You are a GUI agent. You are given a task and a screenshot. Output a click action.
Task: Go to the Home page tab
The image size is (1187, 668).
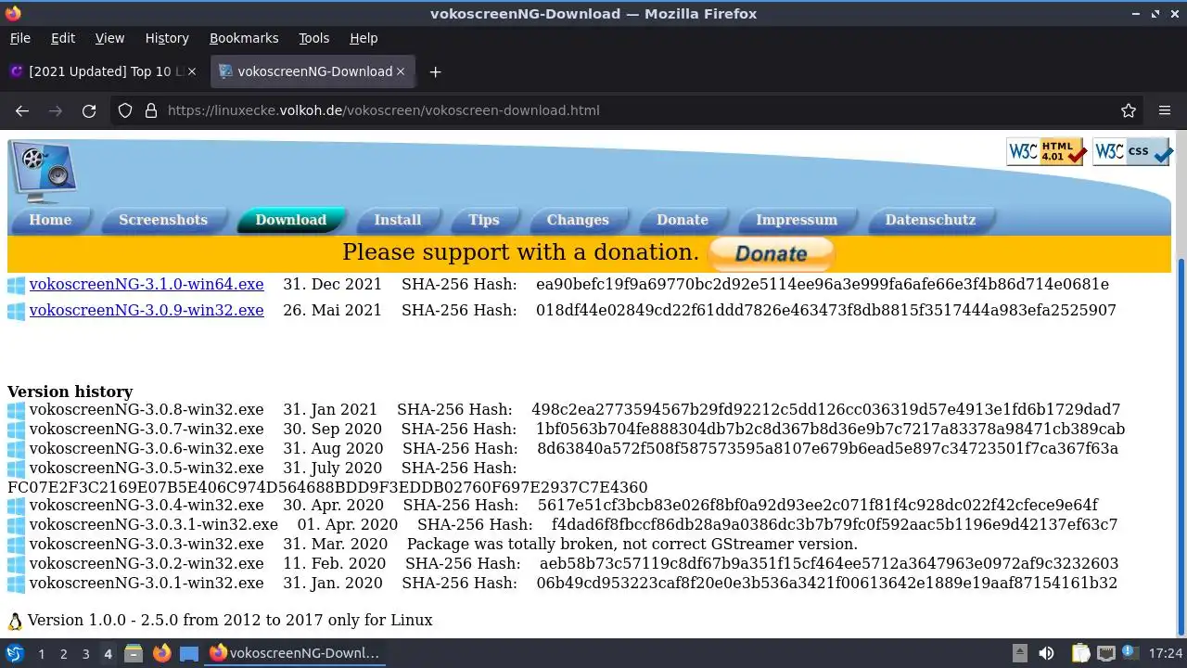click(50, 220)
